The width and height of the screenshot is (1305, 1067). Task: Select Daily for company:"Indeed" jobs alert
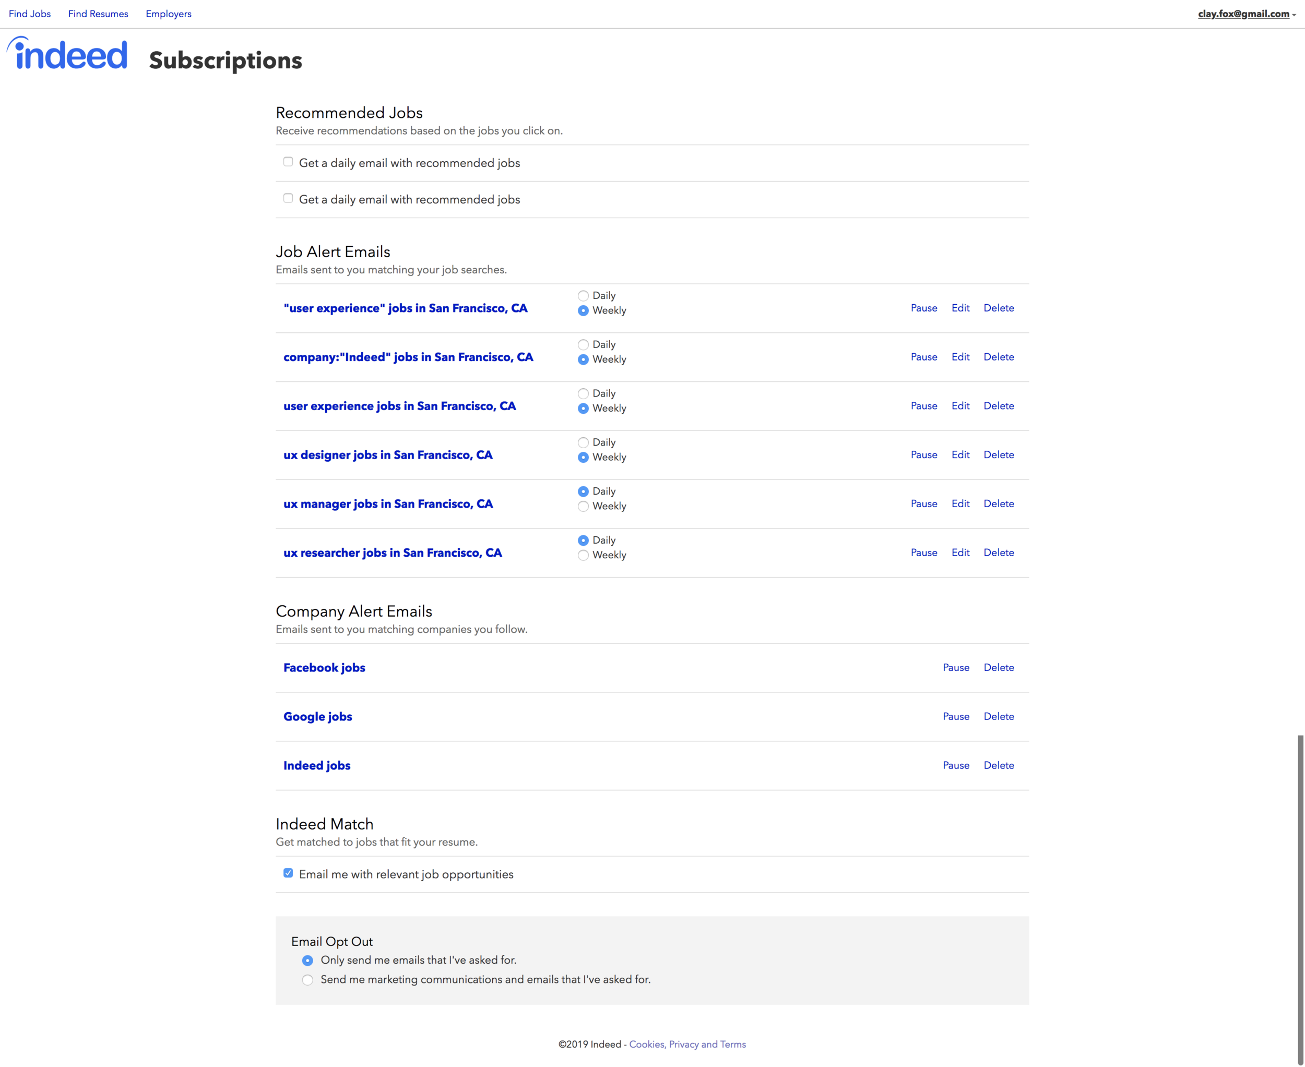[x=583, y=345]
